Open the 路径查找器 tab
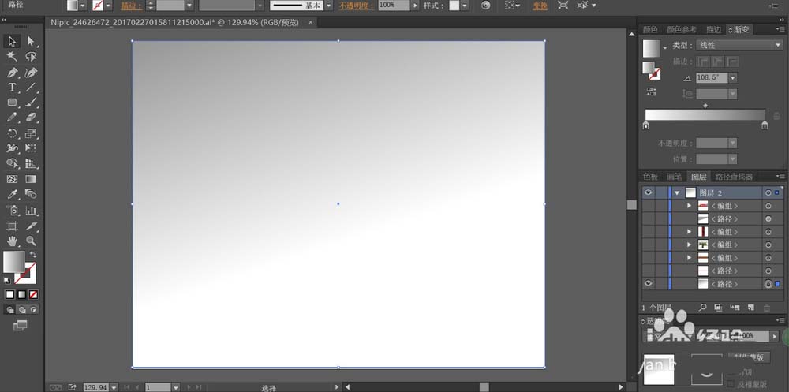 (x=734, y=177)
